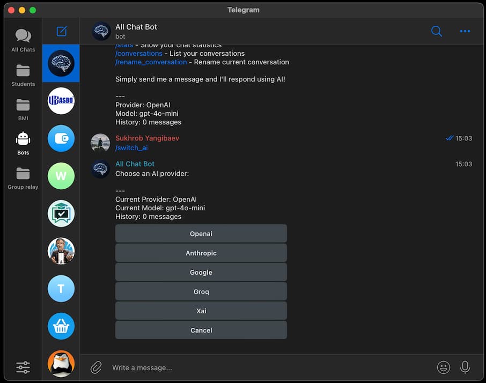
Task: Click the green macOS zoom window button
Action: 33,10
